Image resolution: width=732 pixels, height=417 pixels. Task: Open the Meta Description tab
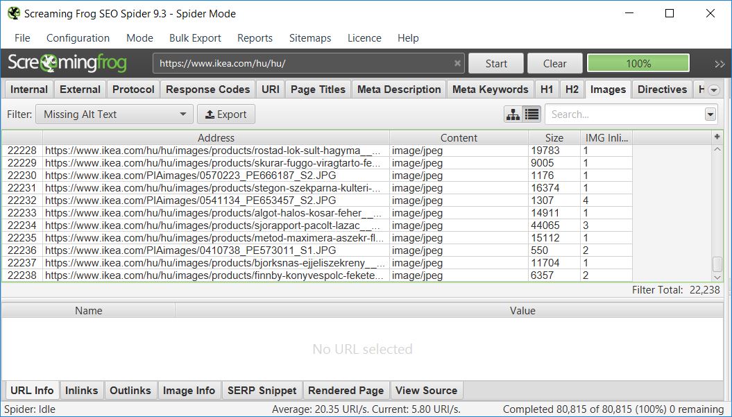tap(399, 90)
